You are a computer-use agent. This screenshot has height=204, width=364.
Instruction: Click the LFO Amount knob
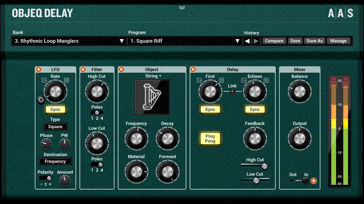(x=65, y=180)
